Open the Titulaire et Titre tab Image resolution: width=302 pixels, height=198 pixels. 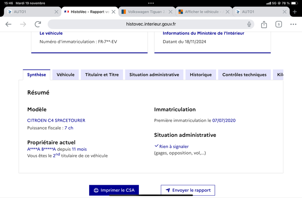point(102,75)
